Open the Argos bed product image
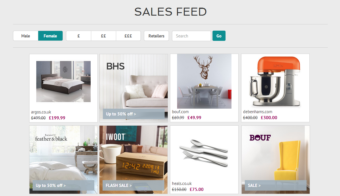 [63, 81]
